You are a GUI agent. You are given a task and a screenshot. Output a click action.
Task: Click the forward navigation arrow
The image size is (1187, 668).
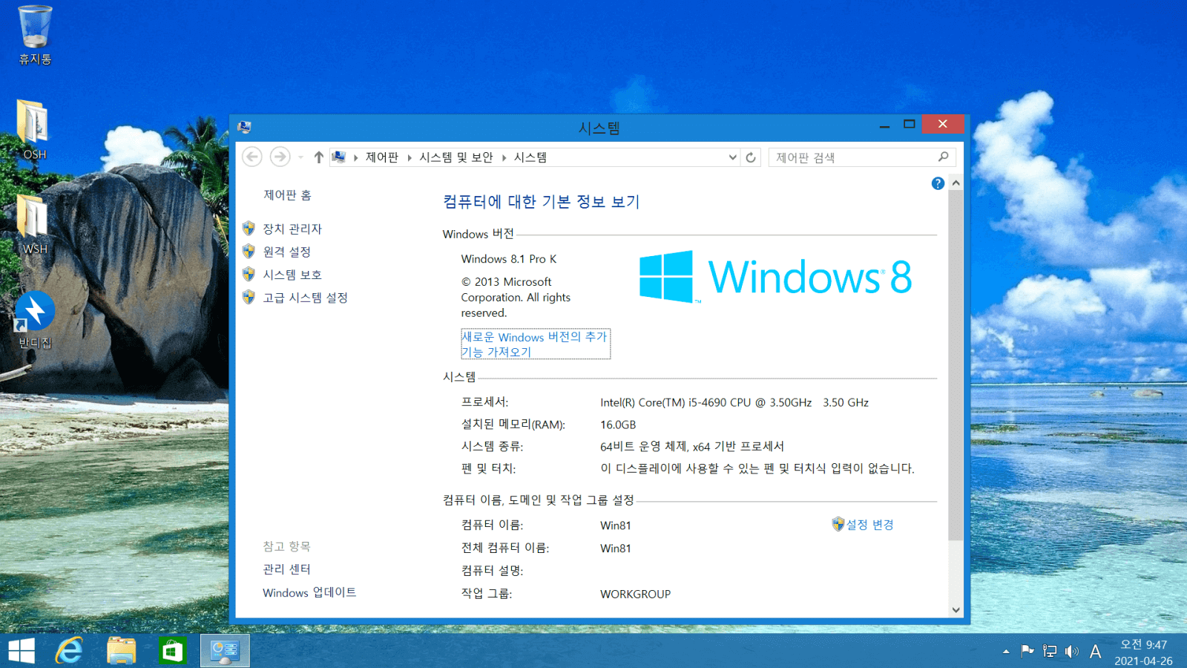tap(280, 157)
